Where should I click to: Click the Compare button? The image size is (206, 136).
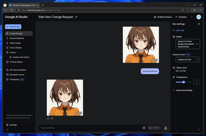click(181, 17)
